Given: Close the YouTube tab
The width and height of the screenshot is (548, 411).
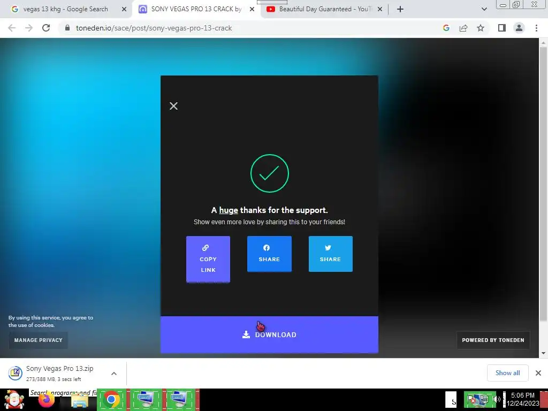Looking at the screenshot, I should (x=380, y=10).
